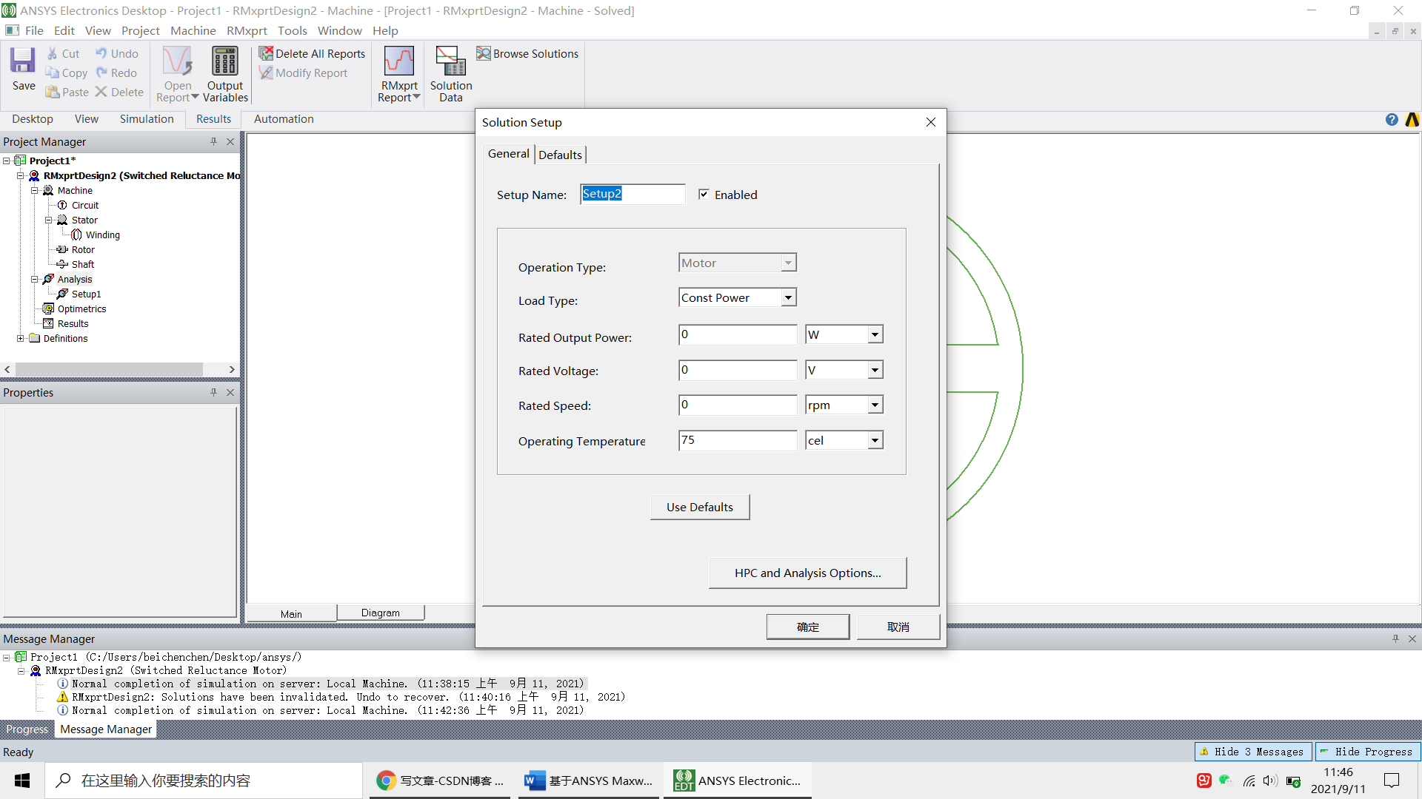Screen dimensions: 1422x799
Task: Click the Use Defaults button
Action: pyautogui.click(x=699, y=507)
